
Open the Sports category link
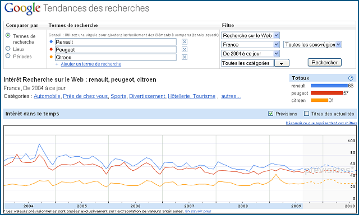(118, 96)
